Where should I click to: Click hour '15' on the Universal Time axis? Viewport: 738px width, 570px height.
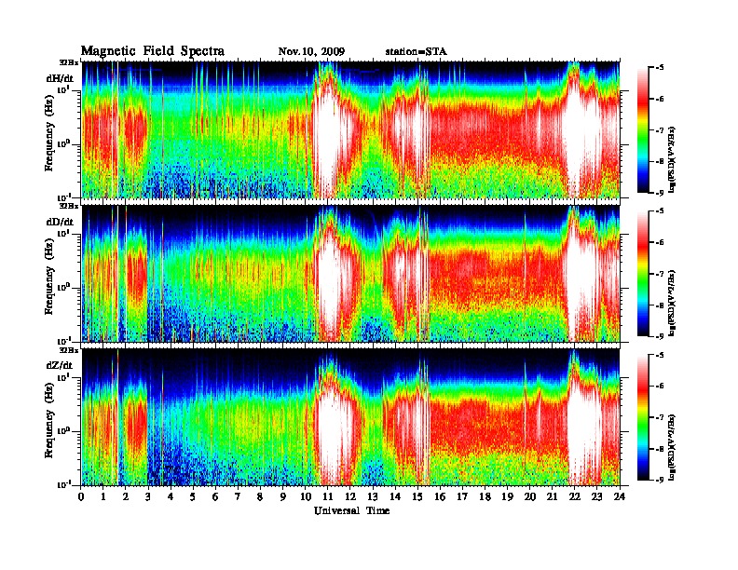(417, 497)
